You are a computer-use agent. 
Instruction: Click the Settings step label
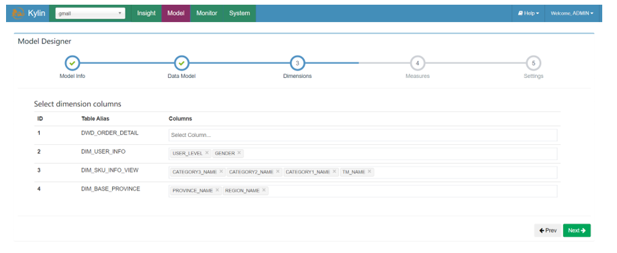coord(534,76)
